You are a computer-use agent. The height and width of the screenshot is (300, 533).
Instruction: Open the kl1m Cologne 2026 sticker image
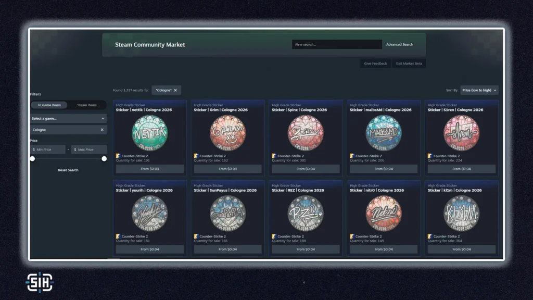coord(462,213)
